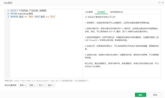
Task: Open the 日期 parameter dropdown
Action: tap(32, 85)
